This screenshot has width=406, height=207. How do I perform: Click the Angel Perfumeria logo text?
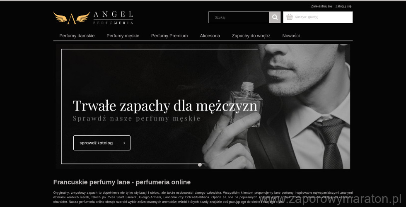(x=113, y=18)
